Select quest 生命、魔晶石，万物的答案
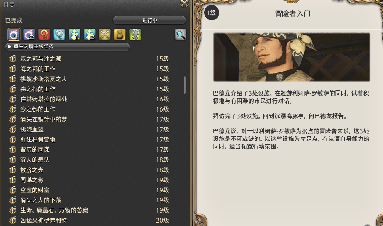 pos(89,210)
